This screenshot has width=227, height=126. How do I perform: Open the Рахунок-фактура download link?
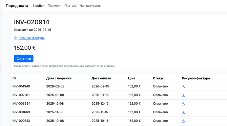(32, 38)
